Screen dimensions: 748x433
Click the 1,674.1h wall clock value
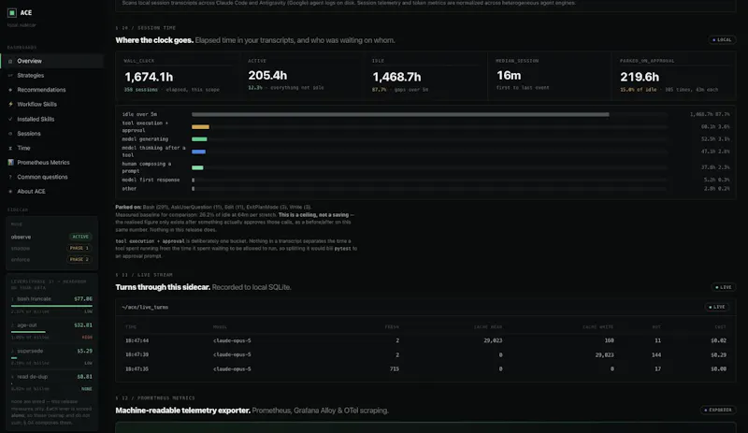pyautogui.click(x=149, y=77)
